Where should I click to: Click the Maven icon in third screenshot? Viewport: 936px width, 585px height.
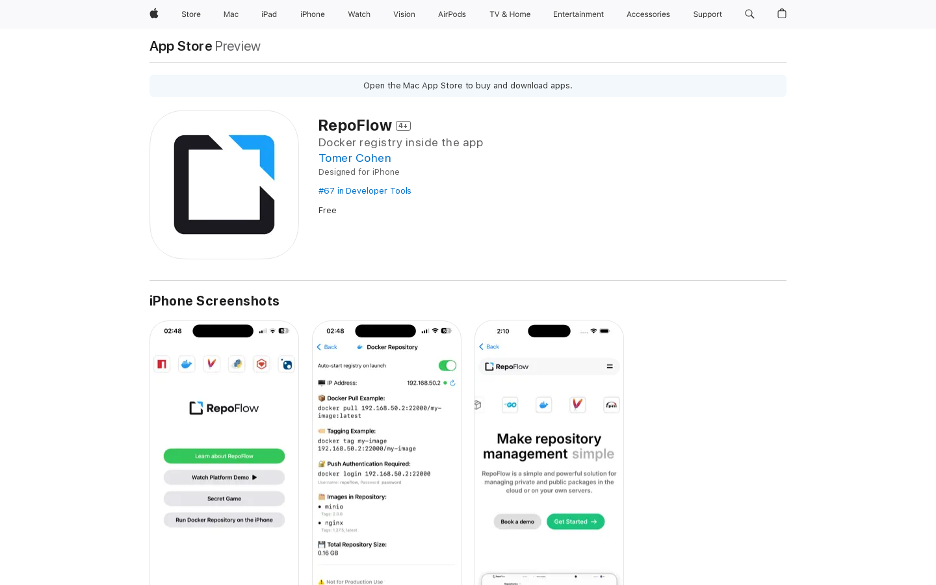click(577, 405)
